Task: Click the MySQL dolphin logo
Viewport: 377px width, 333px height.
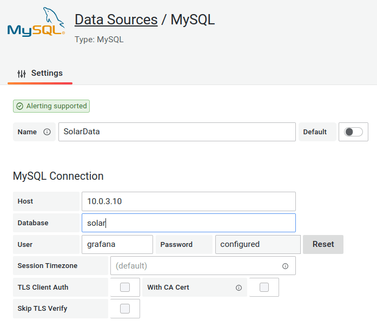Action: pos(36,22)
